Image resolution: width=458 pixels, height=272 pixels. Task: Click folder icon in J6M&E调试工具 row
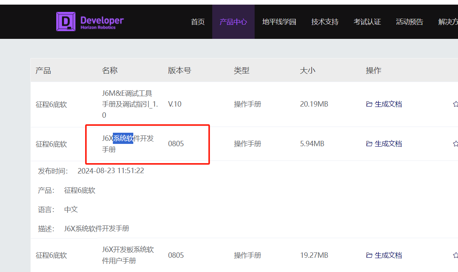pos(369,104)
